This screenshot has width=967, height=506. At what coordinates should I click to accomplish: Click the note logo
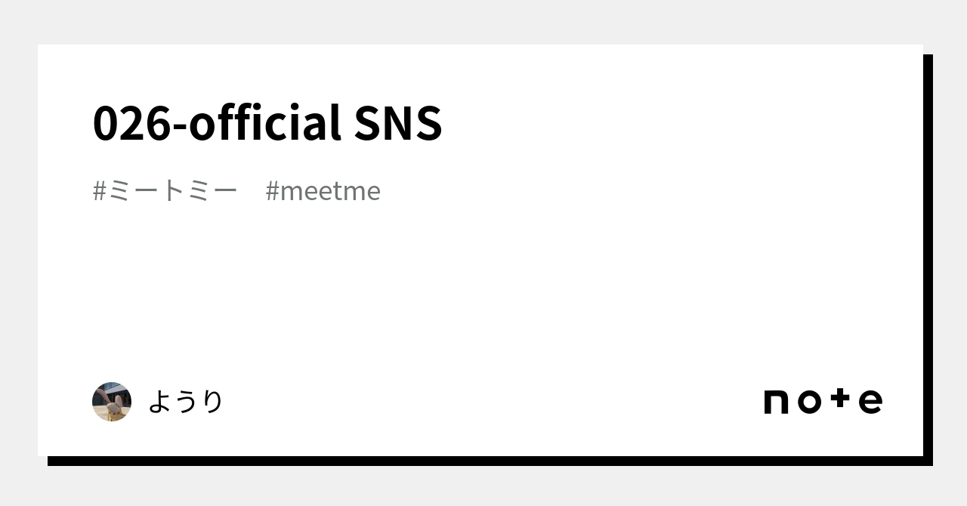coord(823,401)
